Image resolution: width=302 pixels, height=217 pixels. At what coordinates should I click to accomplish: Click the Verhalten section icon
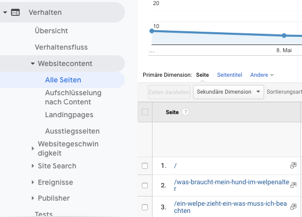(x=15, y=12)
